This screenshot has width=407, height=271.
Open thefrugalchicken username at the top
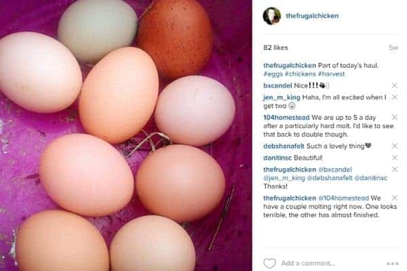click(312, 16)
